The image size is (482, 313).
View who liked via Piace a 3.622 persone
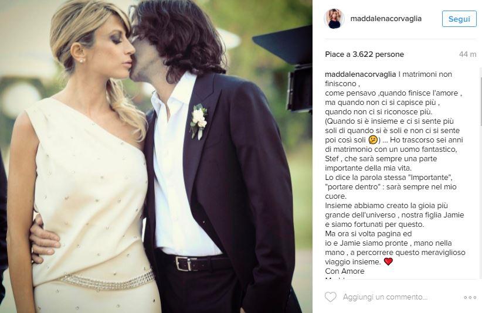point(364,55)
